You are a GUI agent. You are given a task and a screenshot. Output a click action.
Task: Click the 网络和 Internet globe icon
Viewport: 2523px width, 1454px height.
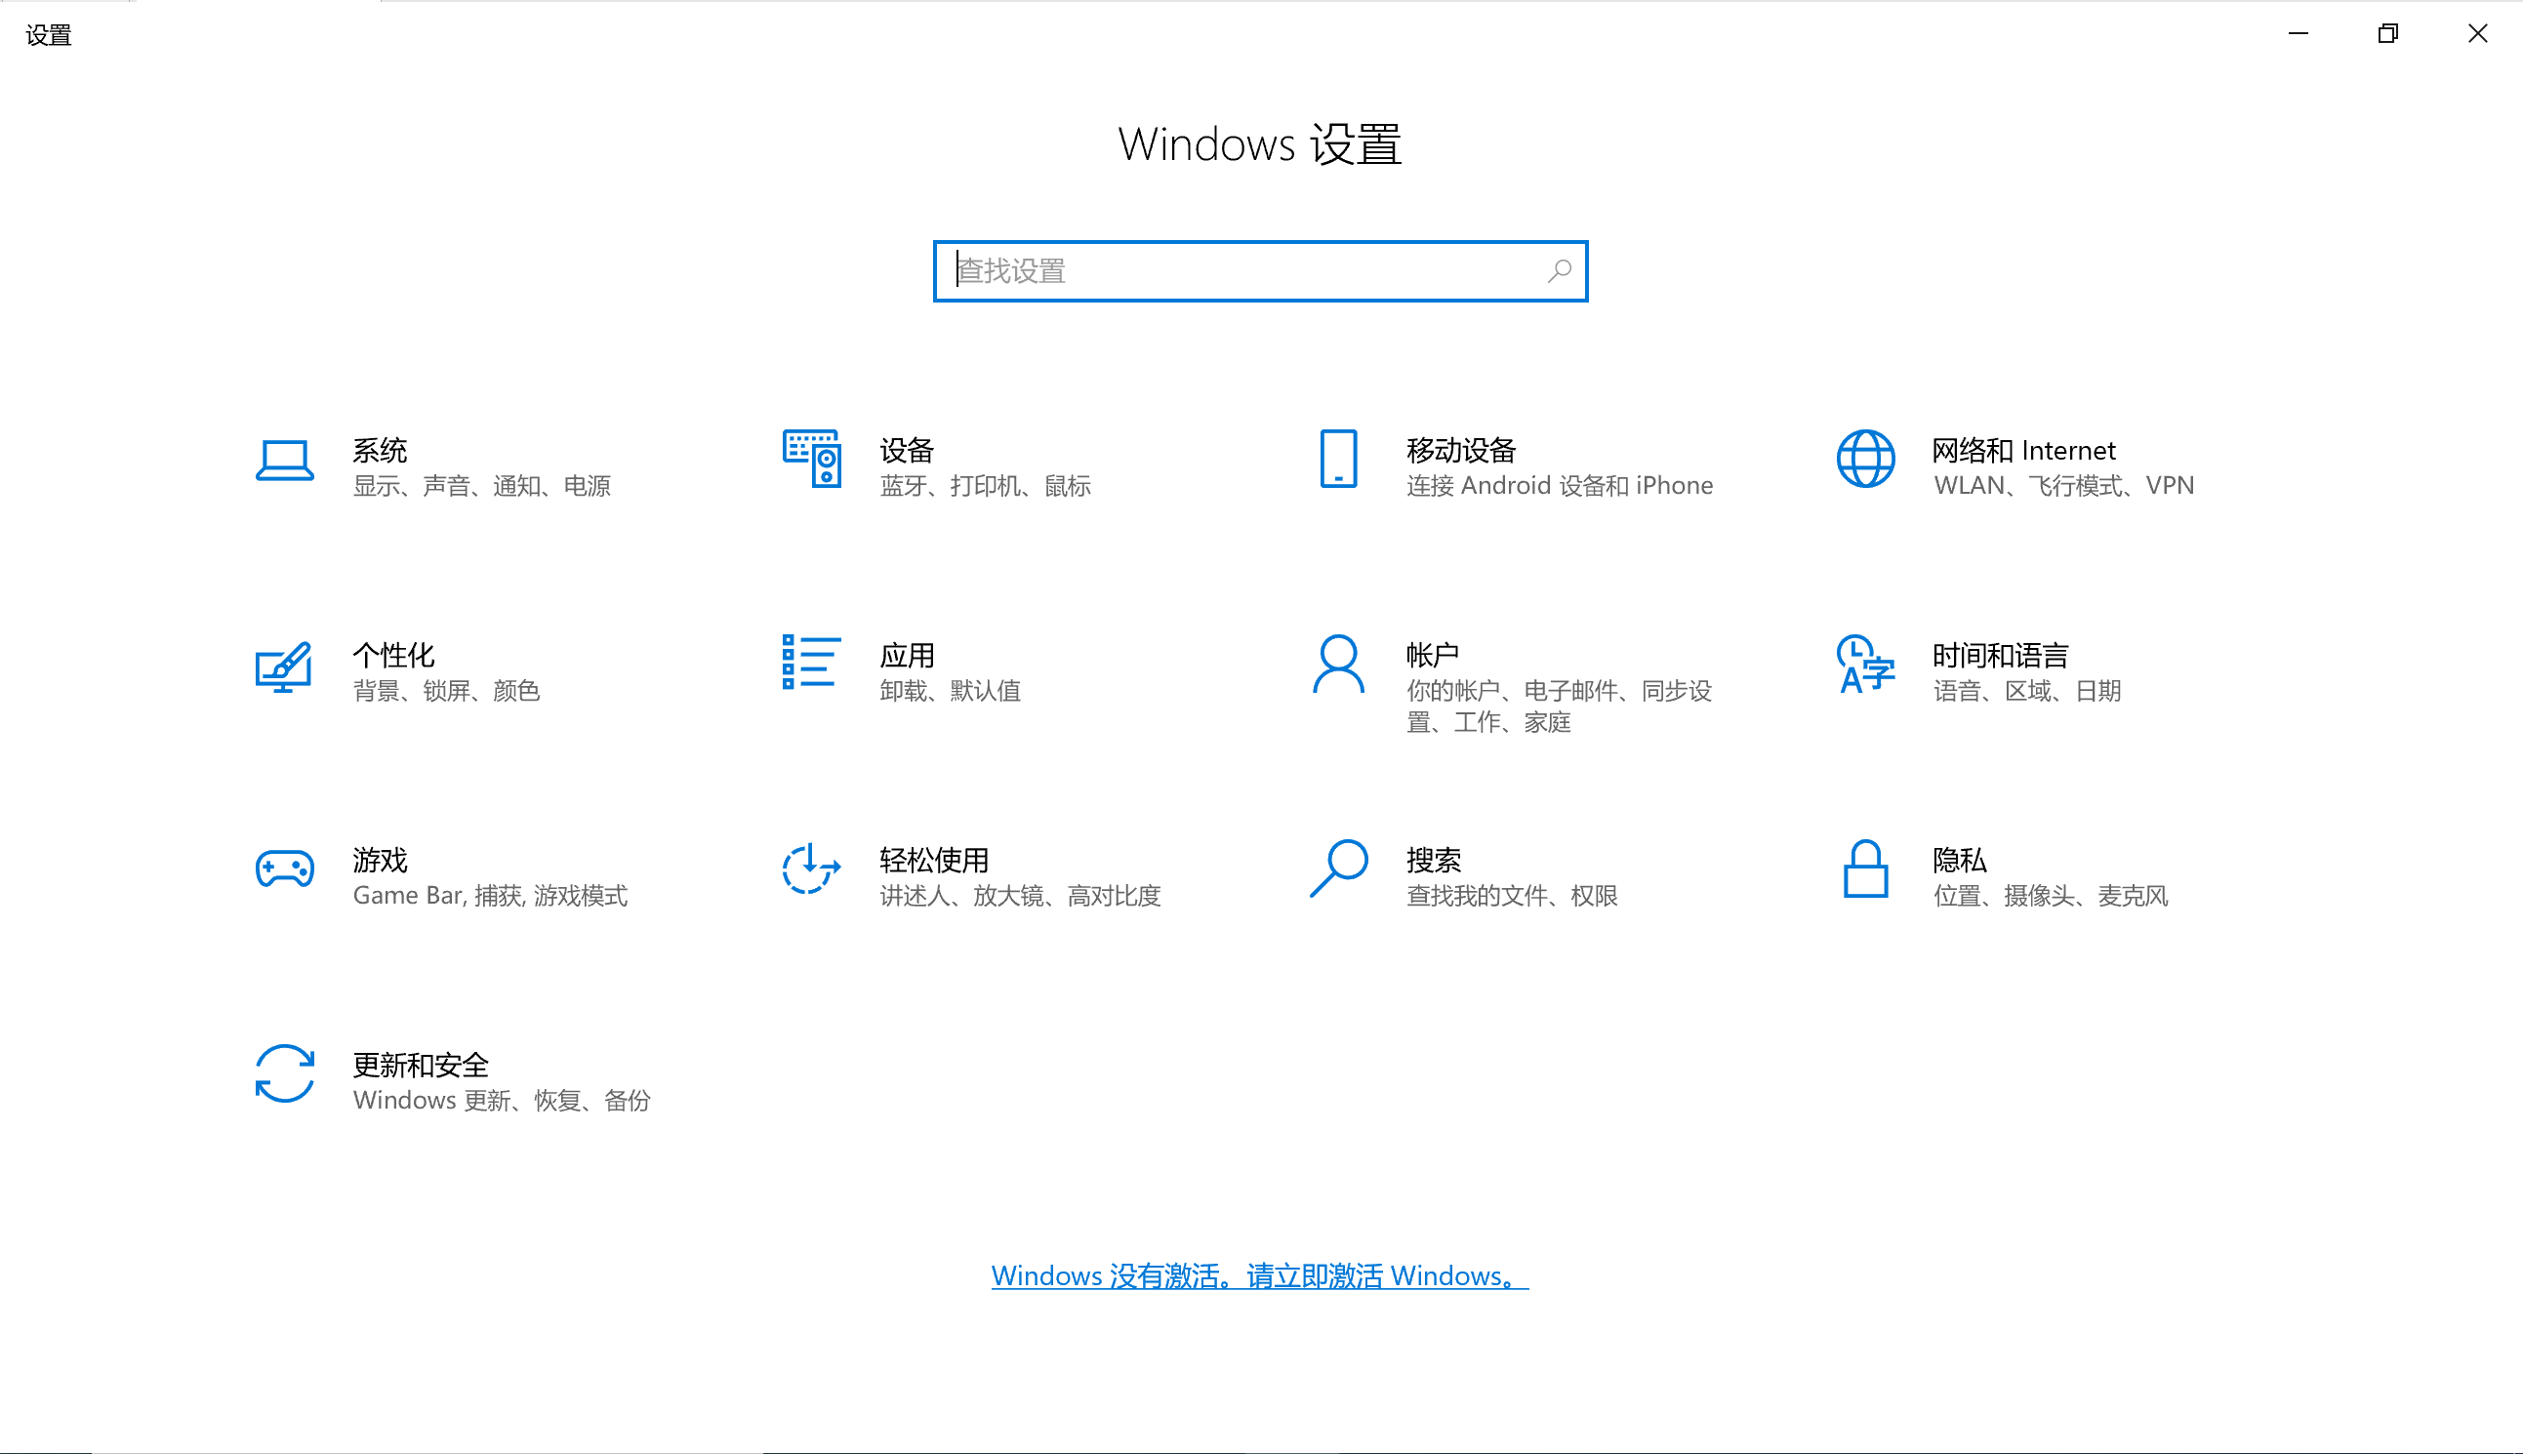(1865, 460)
